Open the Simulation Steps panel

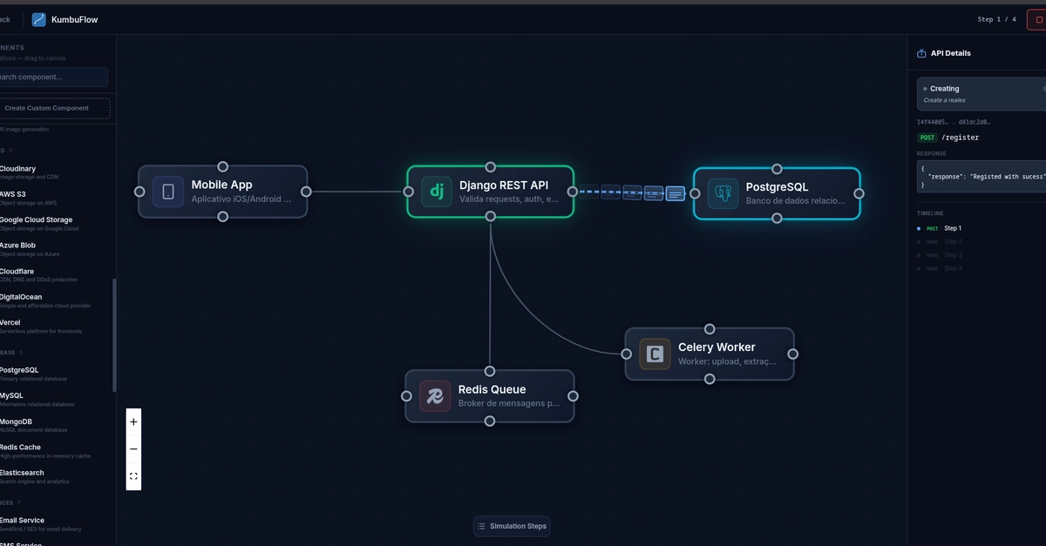512,526
